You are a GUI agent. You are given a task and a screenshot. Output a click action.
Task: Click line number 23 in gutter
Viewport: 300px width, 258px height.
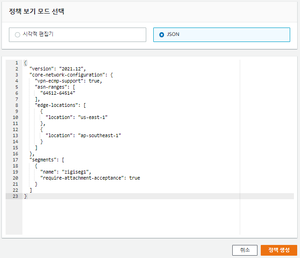click(15, 196)
